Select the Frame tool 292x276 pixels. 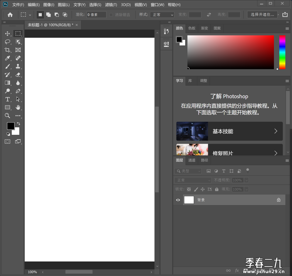tap(18, 50)
